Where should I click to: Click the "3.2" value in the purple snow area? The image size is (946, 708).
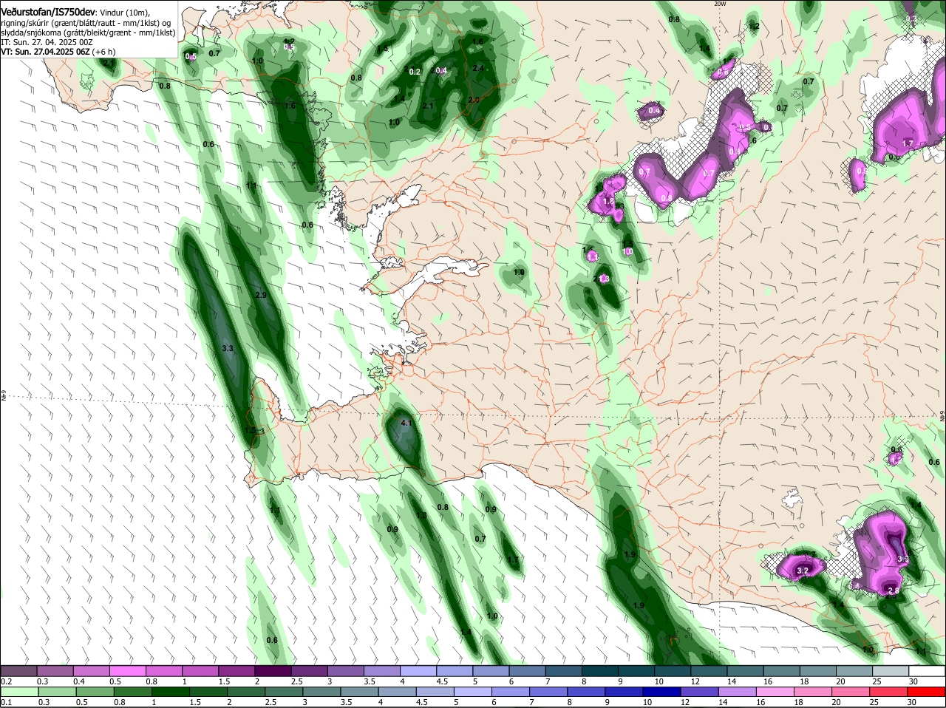tap(801, 571)
